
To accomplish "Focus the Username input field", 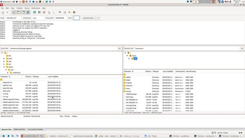I will pyautogui.click(x=38, y=18).
